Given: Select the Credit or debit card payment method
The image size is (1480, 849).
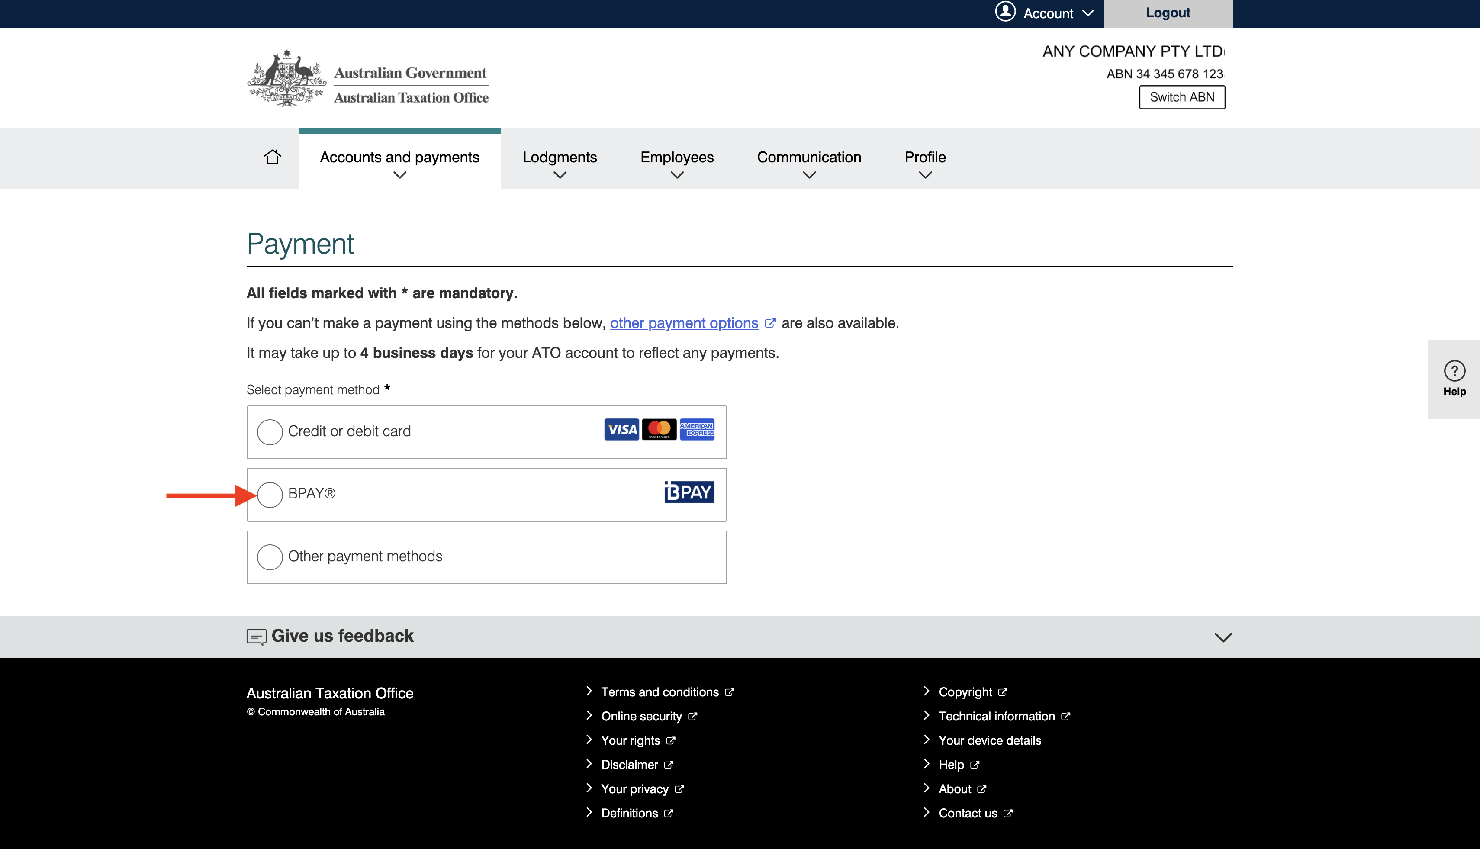Looking at the screenshot, I should pyautogui.click(x=270, y=431).
